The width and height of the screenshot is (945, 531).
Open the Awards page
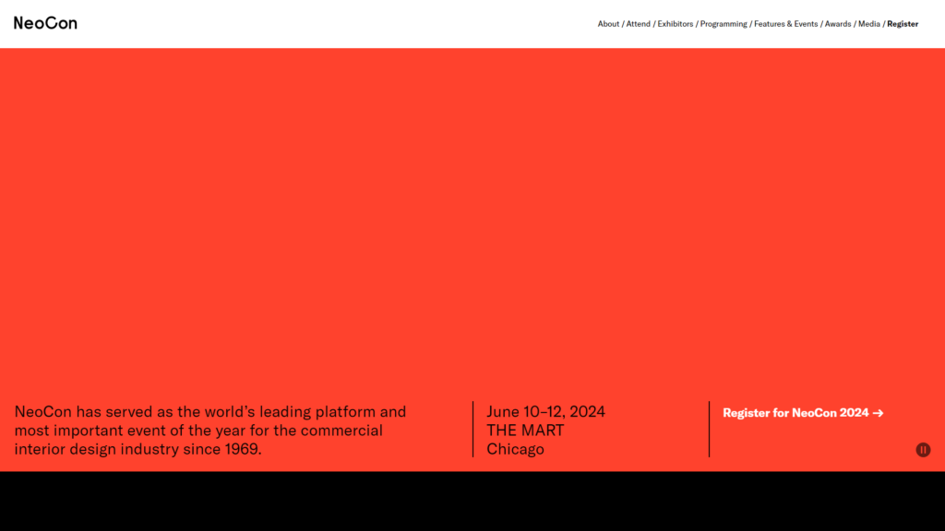click(838, 24)
